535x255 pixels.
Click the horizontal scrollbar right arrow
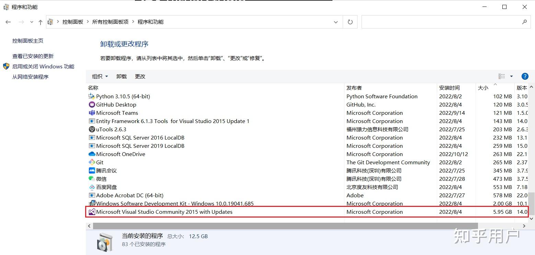point(524,226)
